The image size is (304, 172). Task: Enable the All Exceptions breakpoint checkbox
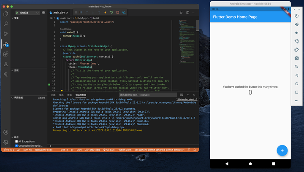point(16,141)
